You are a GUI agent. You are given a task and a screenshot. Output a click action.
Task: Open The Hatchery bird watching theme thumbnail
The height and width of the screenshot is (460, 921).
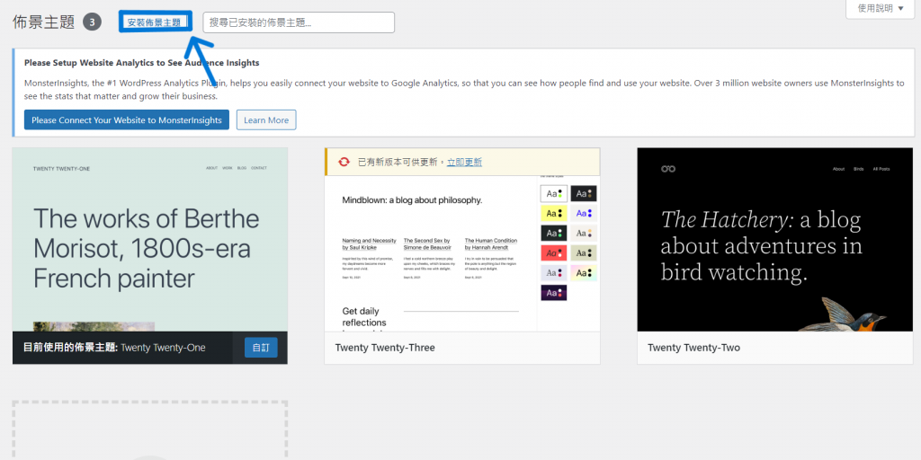(774, 239)
